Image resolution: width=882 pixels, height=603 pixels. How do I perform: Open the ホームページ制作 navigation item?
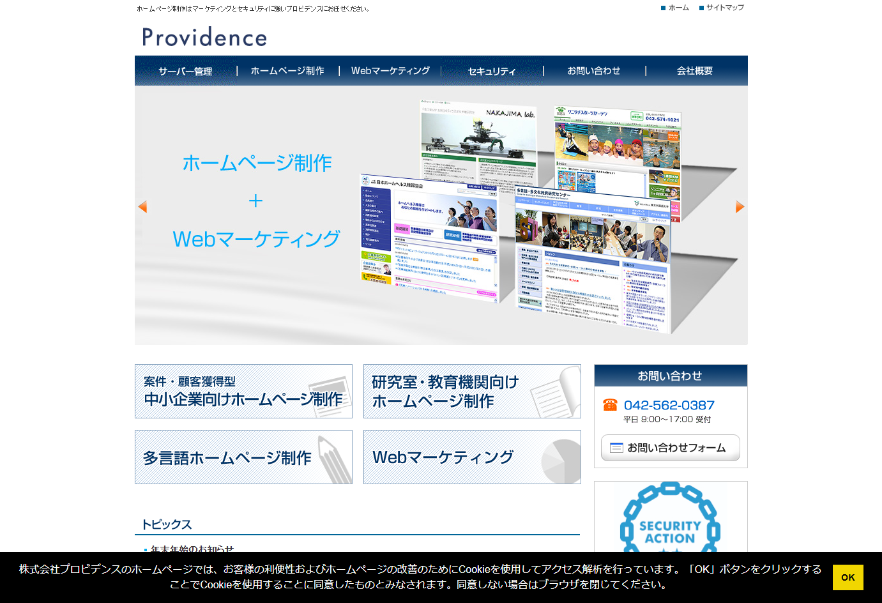(287, 71)
